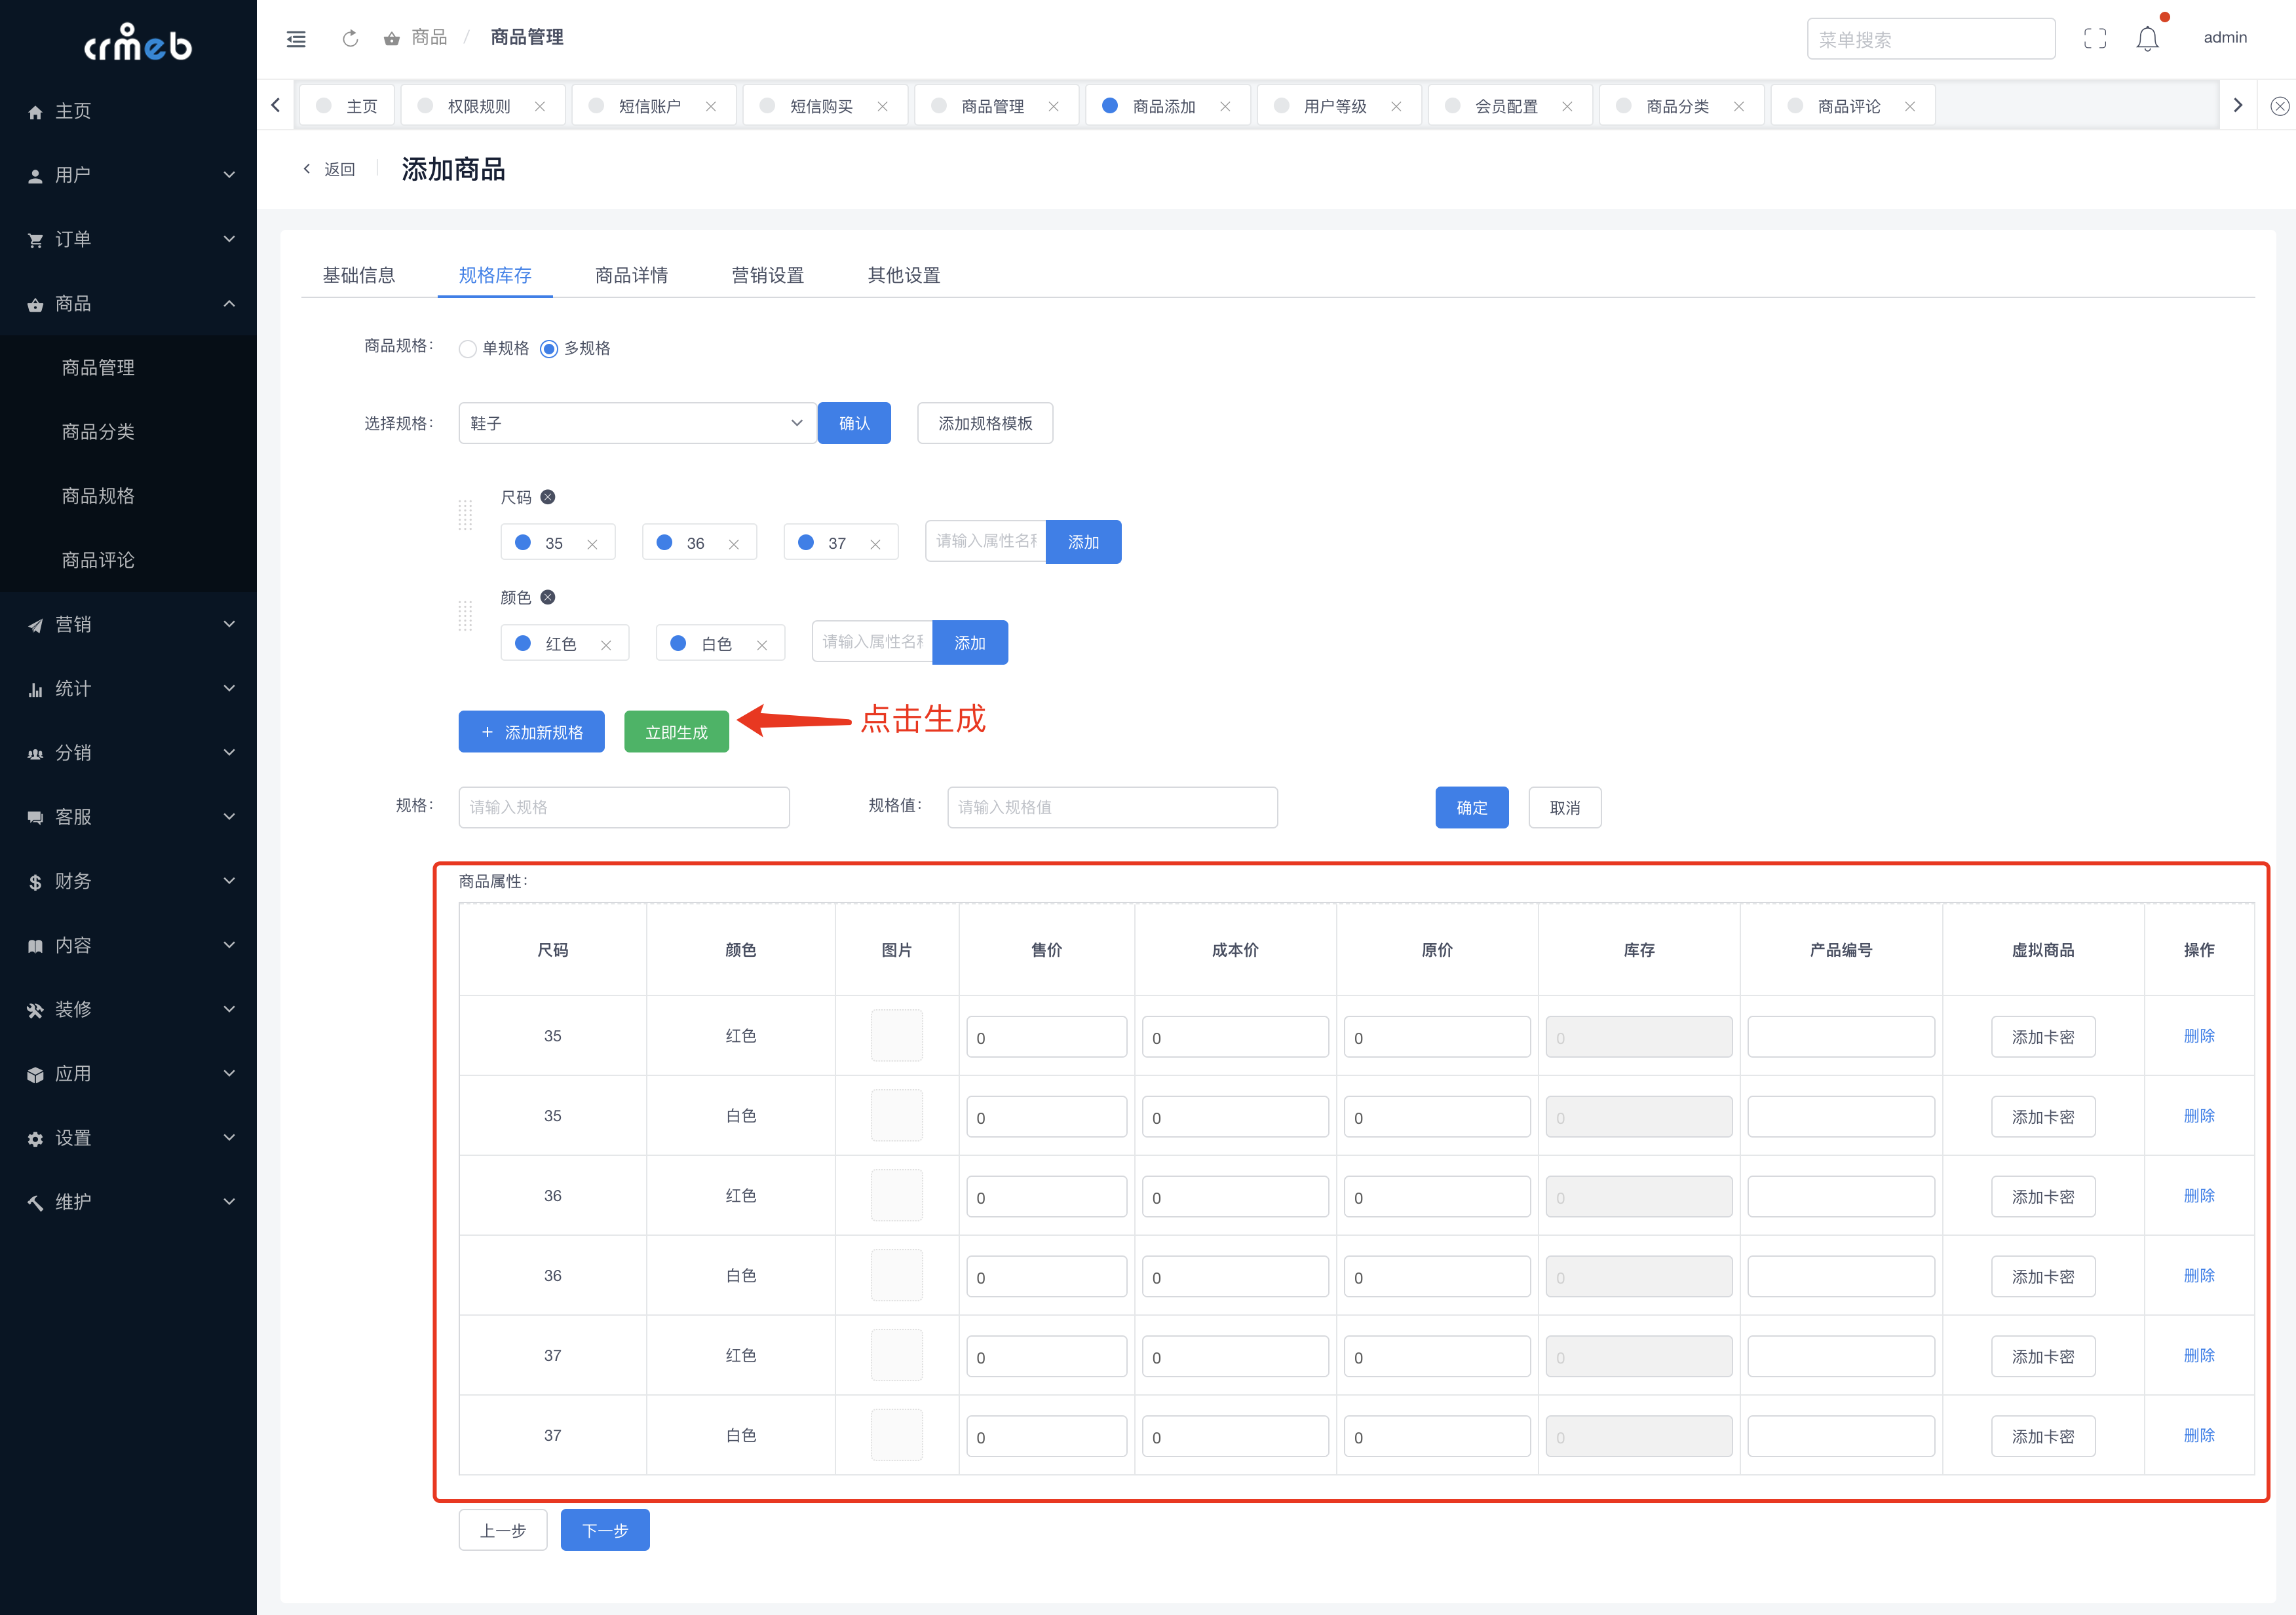2296x1615 pixels.
Task: Remove the 颜色 spec group
Action: click(548, 597)
